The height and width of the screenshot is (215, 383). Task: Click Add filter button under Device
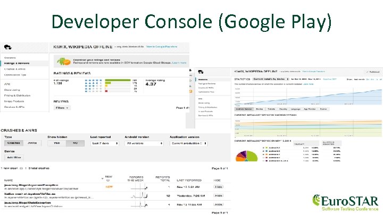point(14,158)
